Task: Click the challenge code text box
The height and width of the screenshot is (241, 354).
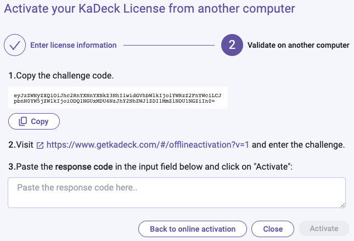Action: tap(118, 98)
